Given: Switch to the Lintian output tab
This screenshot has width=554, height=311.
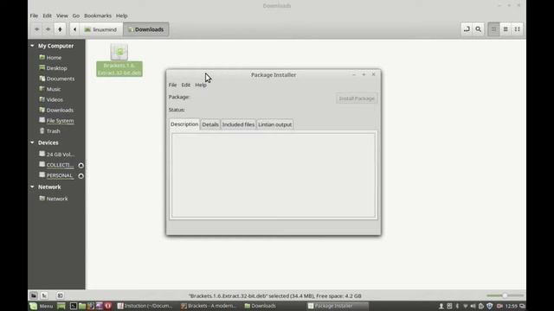Looking at the screenshot, I should [x=275, y=124].
